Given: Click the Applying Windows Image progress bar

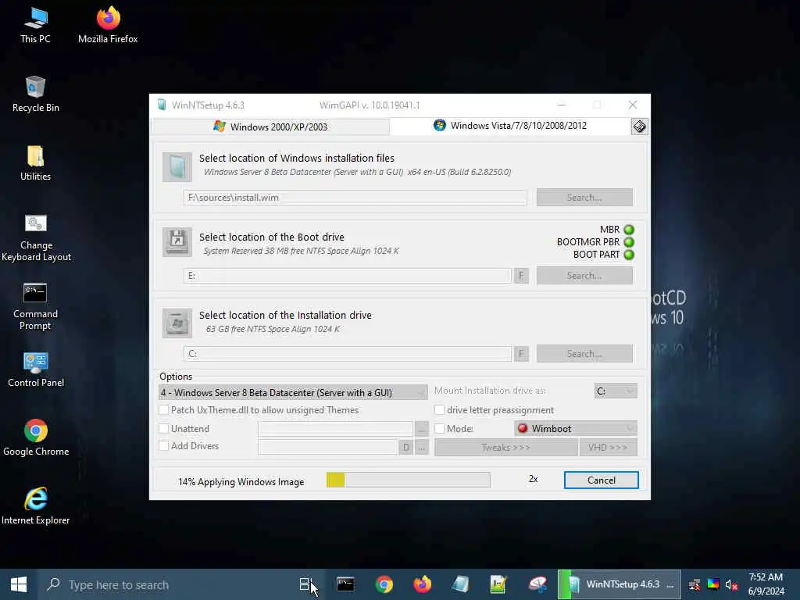Looking at the screenshot, I should pos(408,480).
